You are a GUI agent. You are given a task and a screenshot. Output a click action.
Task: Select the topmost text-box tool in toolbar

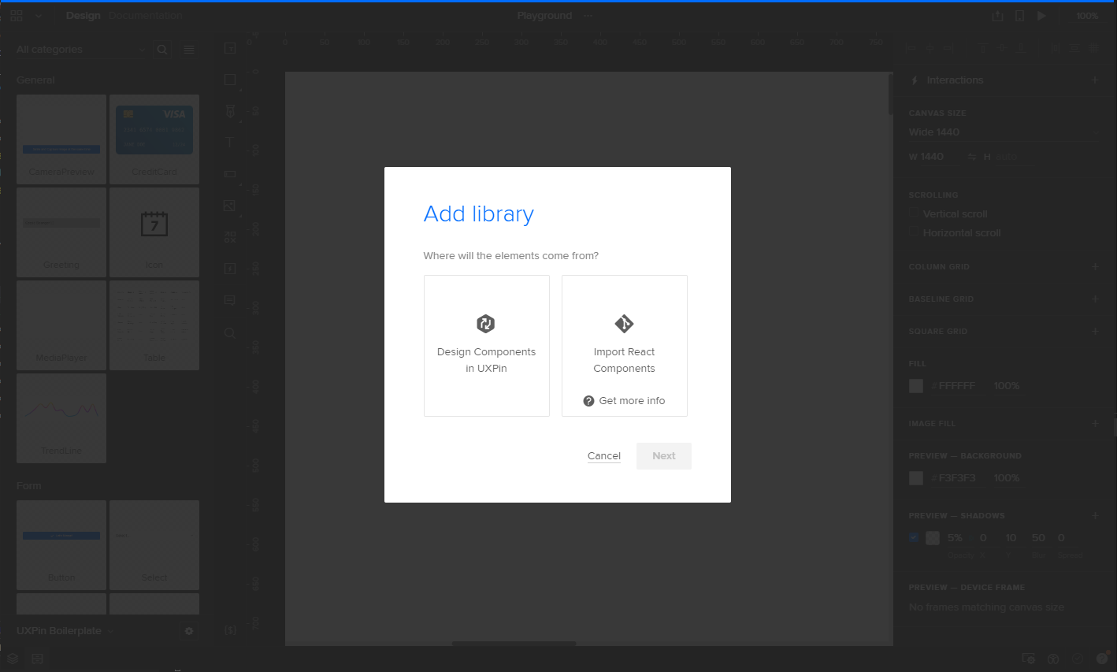(230, 48)
